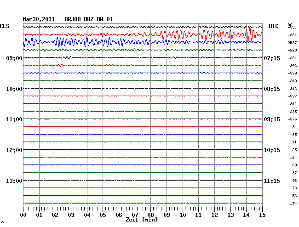Image resolution: width=299 pixels, height=227 pixels.
Task: Select the 12:00 CES time label
Action: 14,150
